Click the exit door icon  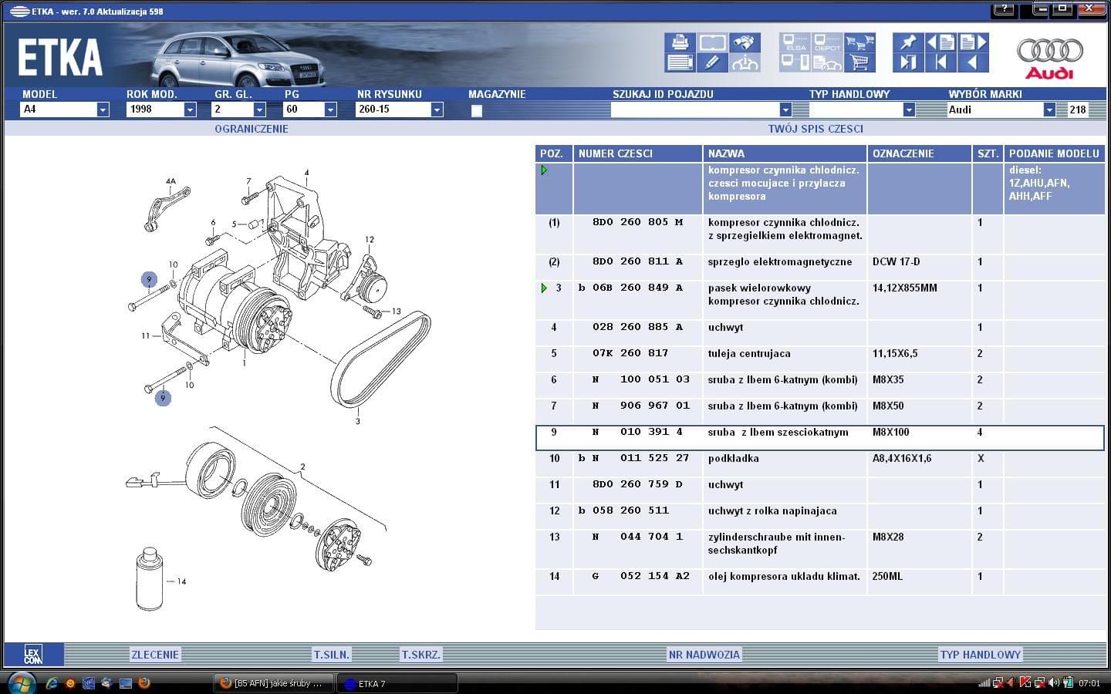pos(908,62)
